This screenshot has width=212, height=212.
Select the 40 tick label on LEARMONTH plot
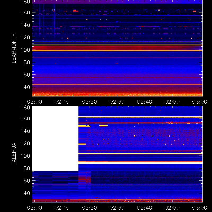coord(27,87)
